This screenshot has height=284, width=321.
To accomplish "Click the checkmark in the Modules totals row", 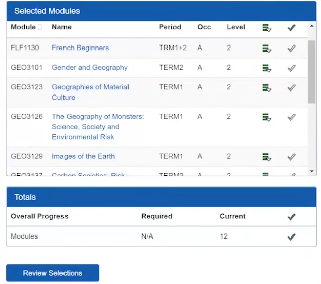I will coord(291,237).
